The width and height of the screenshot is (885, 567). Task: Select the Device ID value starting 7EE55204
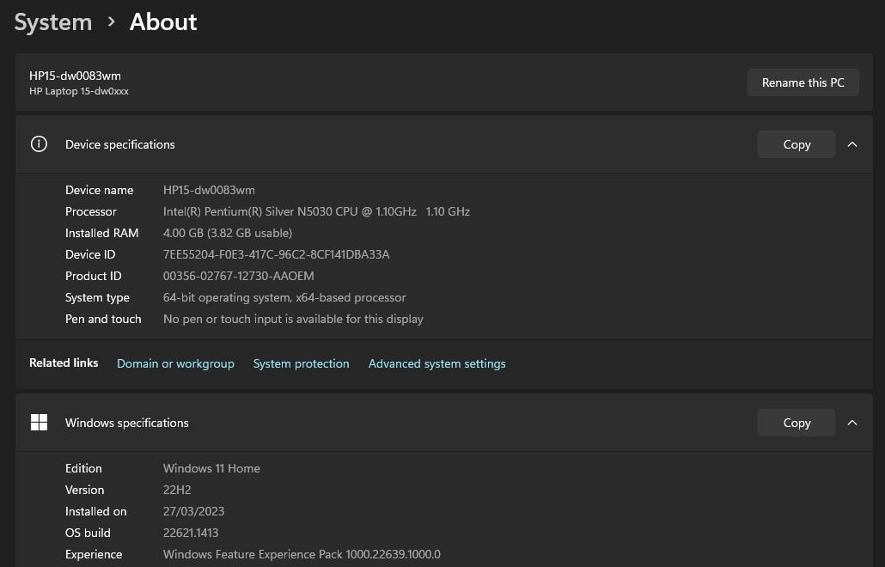276,254
